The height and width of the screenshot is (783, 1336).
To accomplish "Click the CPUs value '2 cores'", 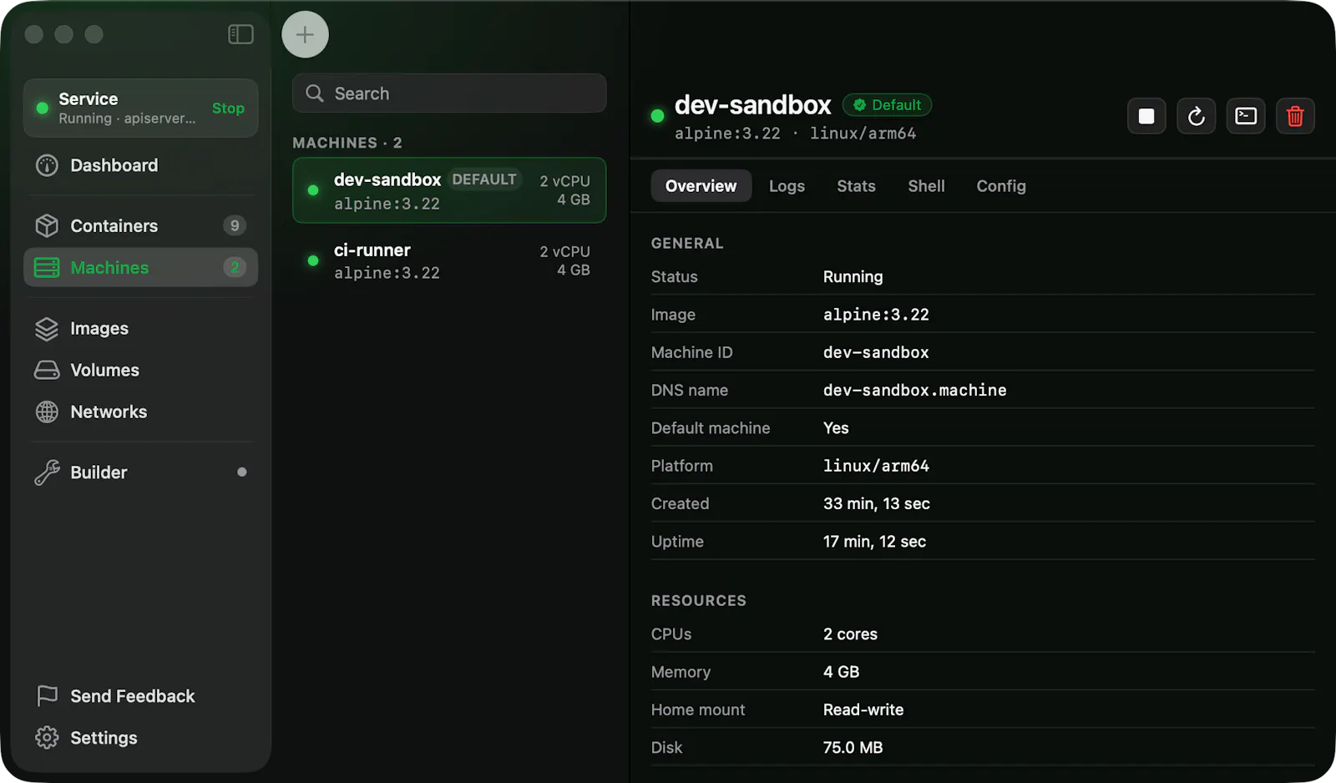I will click(x=850, y=634).
